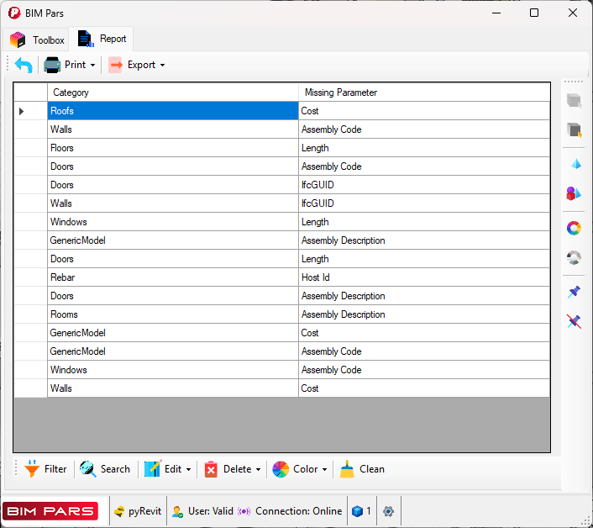Select the Rebar row in the table
Image resolution: width=593 pixels, height=528 pixels.
click(172, 277)
